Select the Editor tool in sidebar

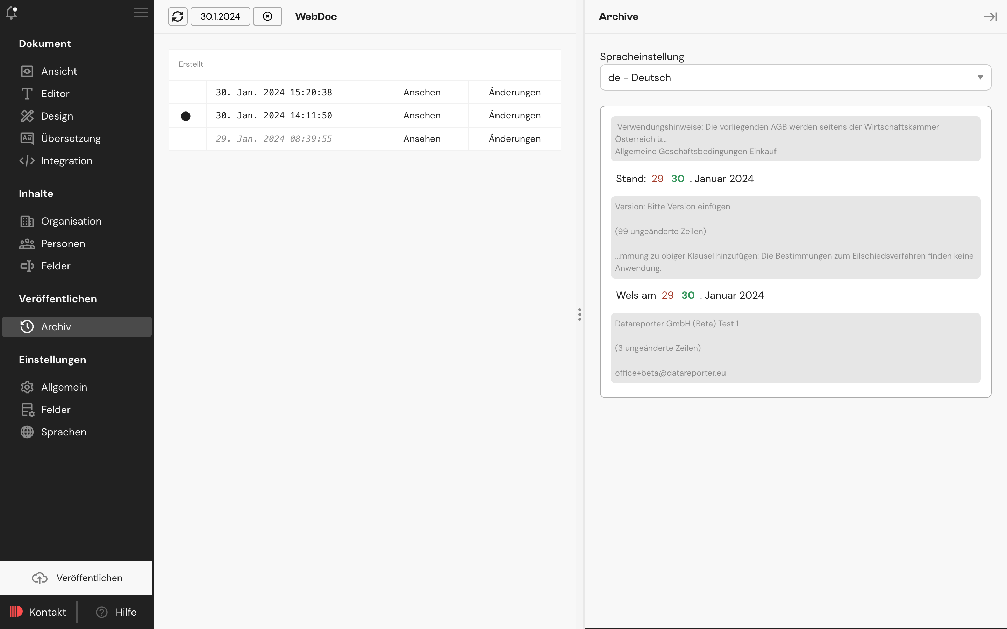click(55, 94)
